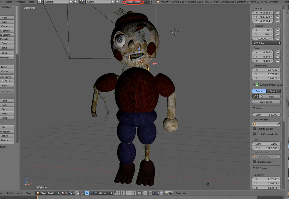This screenshot has height=199, width=289.
Task: Disable Grease Pencil Layers checkbox
Action: 257,85
